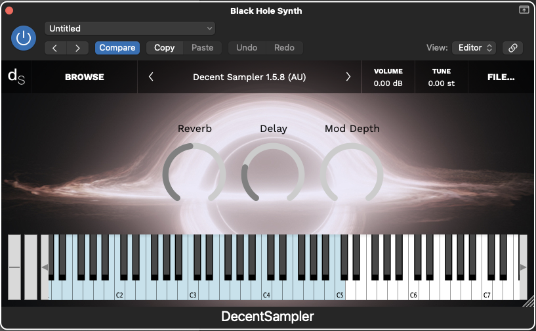This screenshot has width=536, height=331.
Task: Click the DecentSampler footer text
Action: tap(267, 317)
